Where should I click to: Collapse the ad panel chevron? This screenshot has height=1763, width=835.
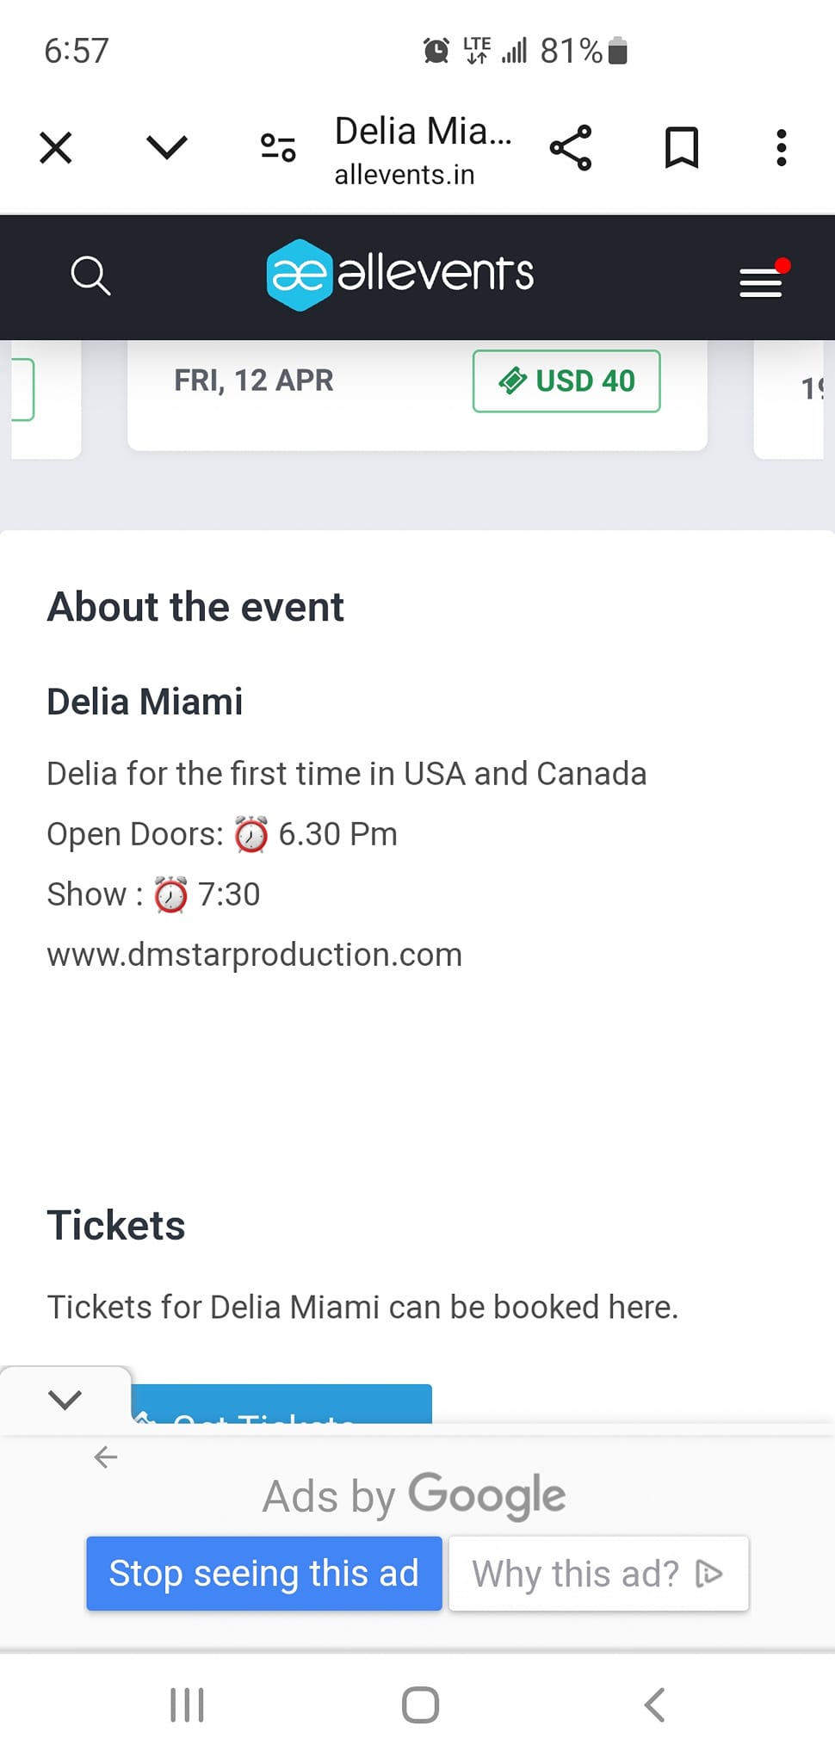[x=65, y=1399]
